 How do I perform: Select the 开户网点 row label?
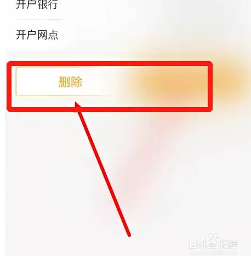click(37, 35)
